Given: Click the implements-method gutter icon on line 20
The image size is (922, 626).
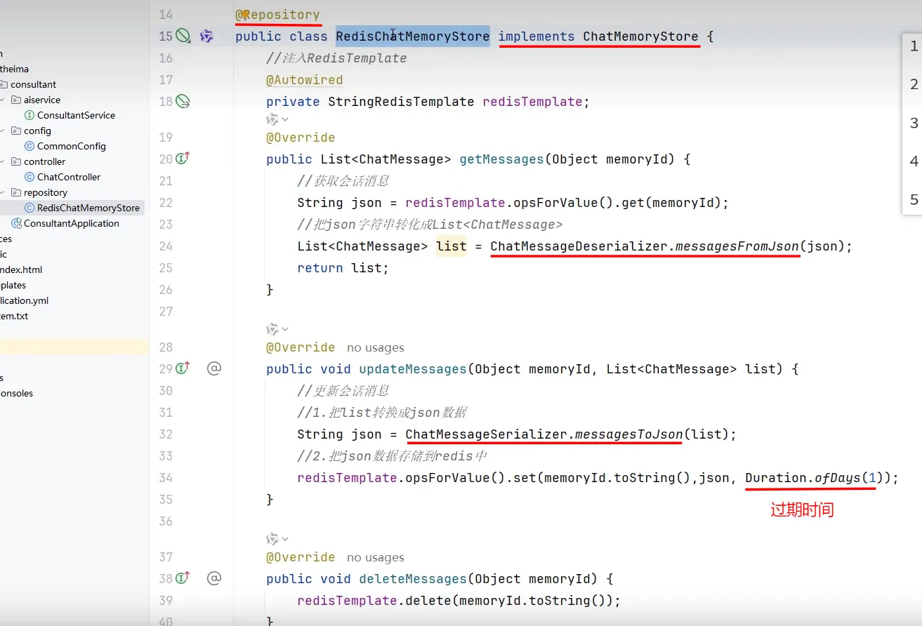Looking at the screenshot, I should point(183,159).
